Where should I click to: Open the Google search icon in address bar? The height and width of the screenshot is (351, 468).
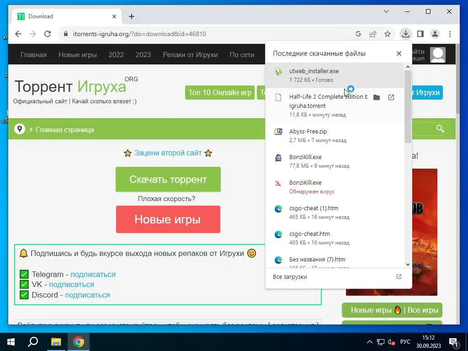tap(358, 34)
